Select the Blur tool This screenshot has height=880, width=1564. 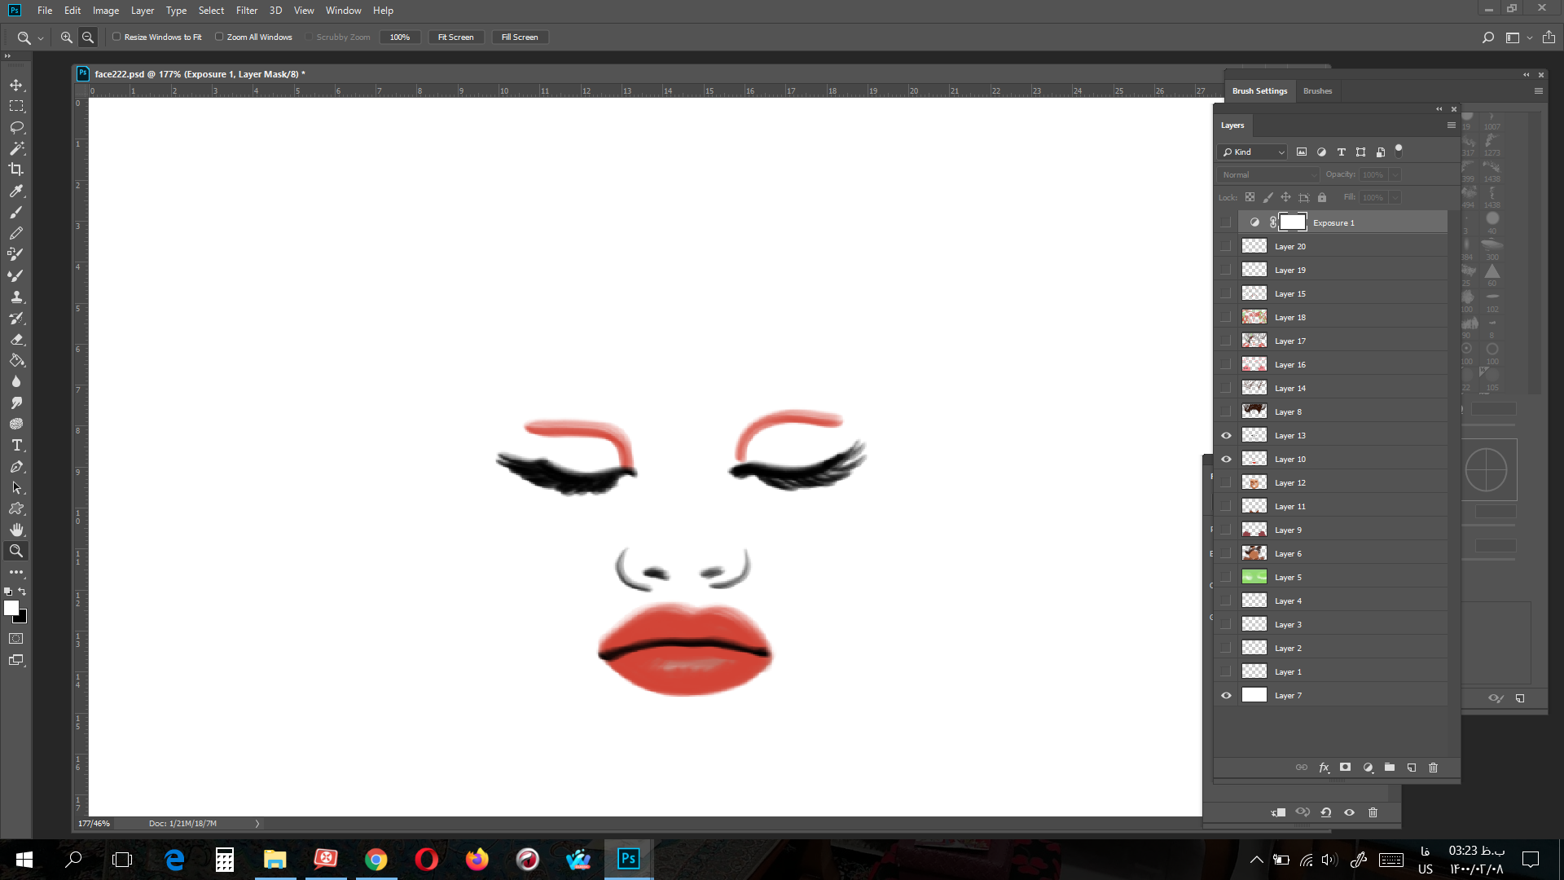(x=16, y=381)
